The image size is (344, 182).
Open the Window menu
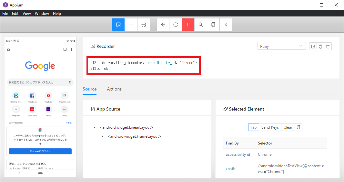42,13
